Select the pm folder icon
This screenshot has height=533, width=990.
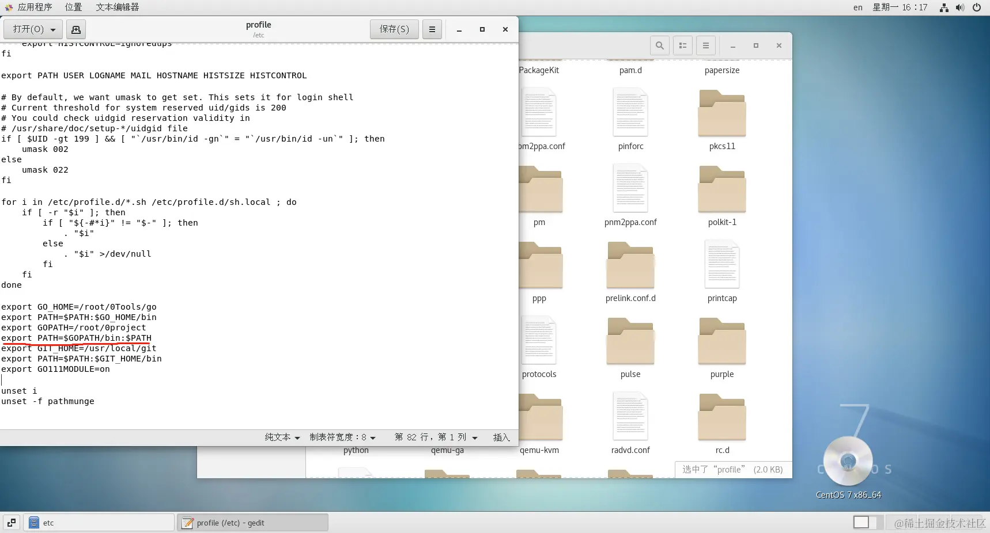coord(541,189)
